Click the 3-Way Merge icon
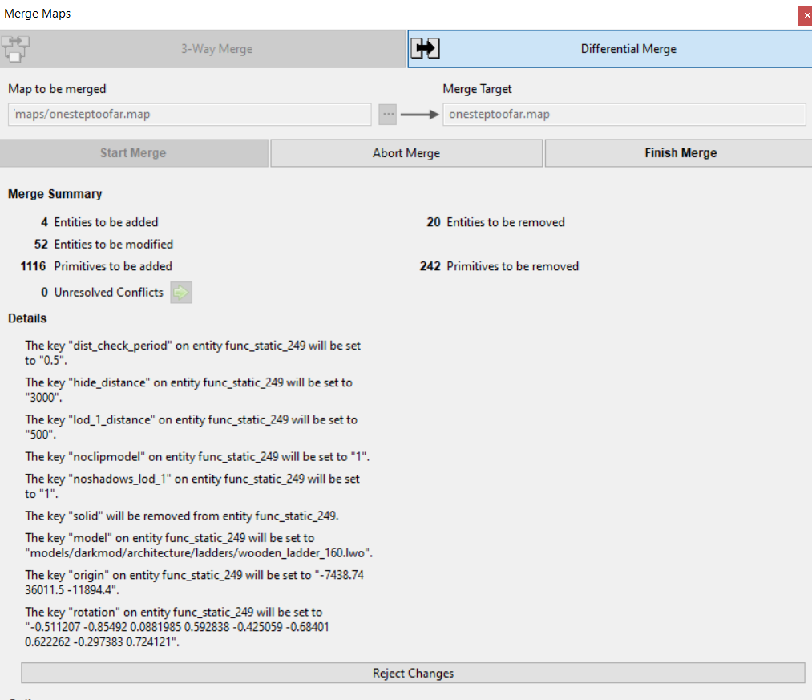The width and height of the screenshot is (812, 700). [x=14, y=49]
